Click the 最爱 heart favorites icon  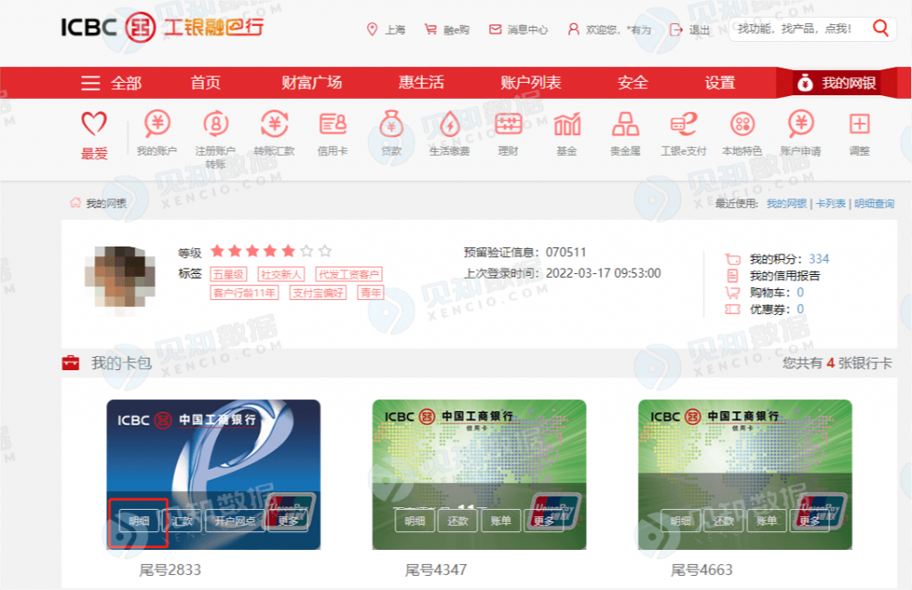click(94, 124)
